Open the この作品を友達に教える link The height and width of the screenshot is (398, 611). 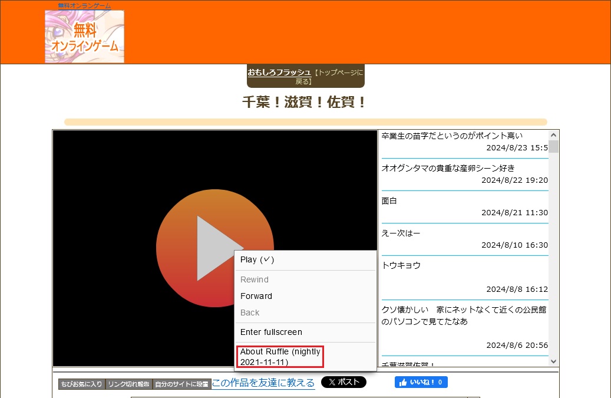pos(263,383)
